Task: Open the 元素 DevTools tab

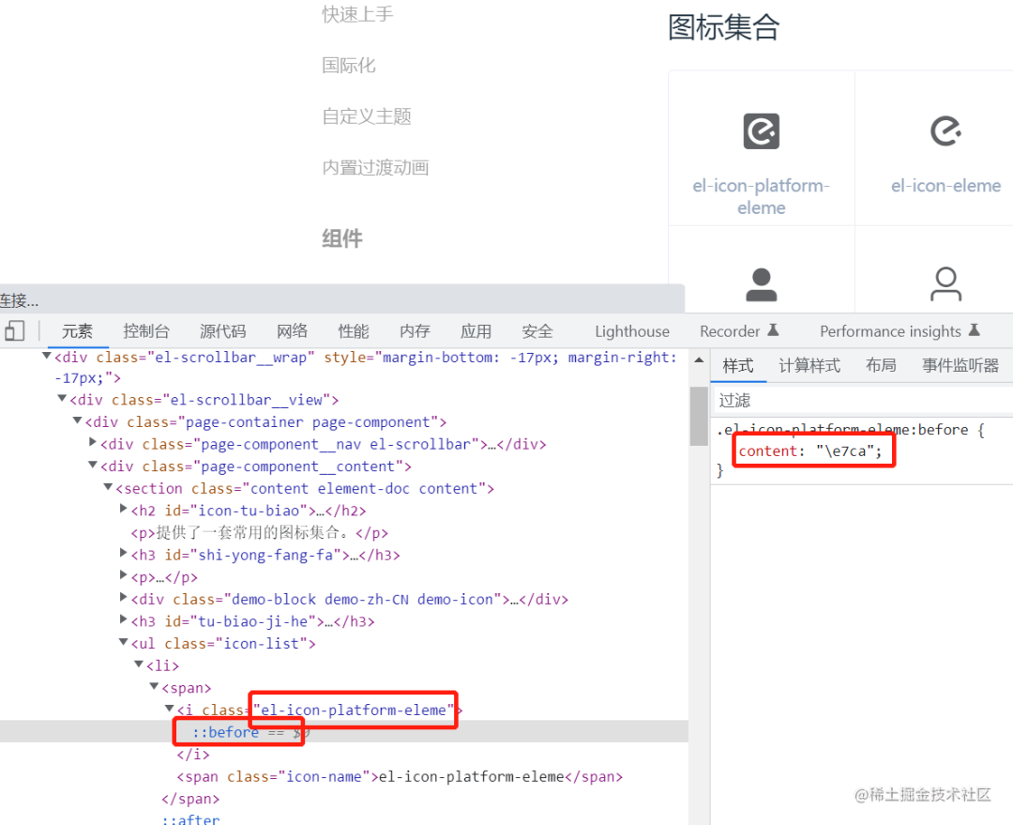Action: (77, 331)
